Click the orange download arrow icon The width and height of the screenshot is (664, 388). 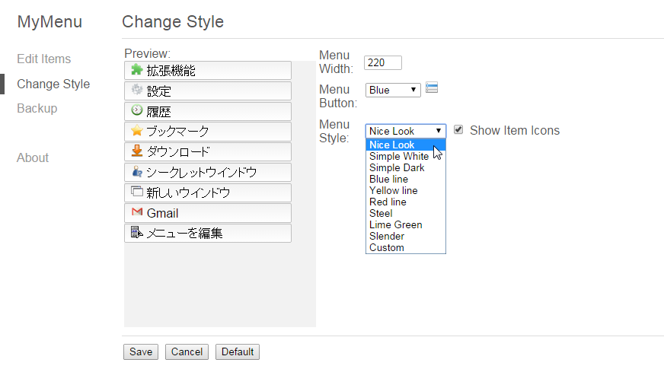137,151
